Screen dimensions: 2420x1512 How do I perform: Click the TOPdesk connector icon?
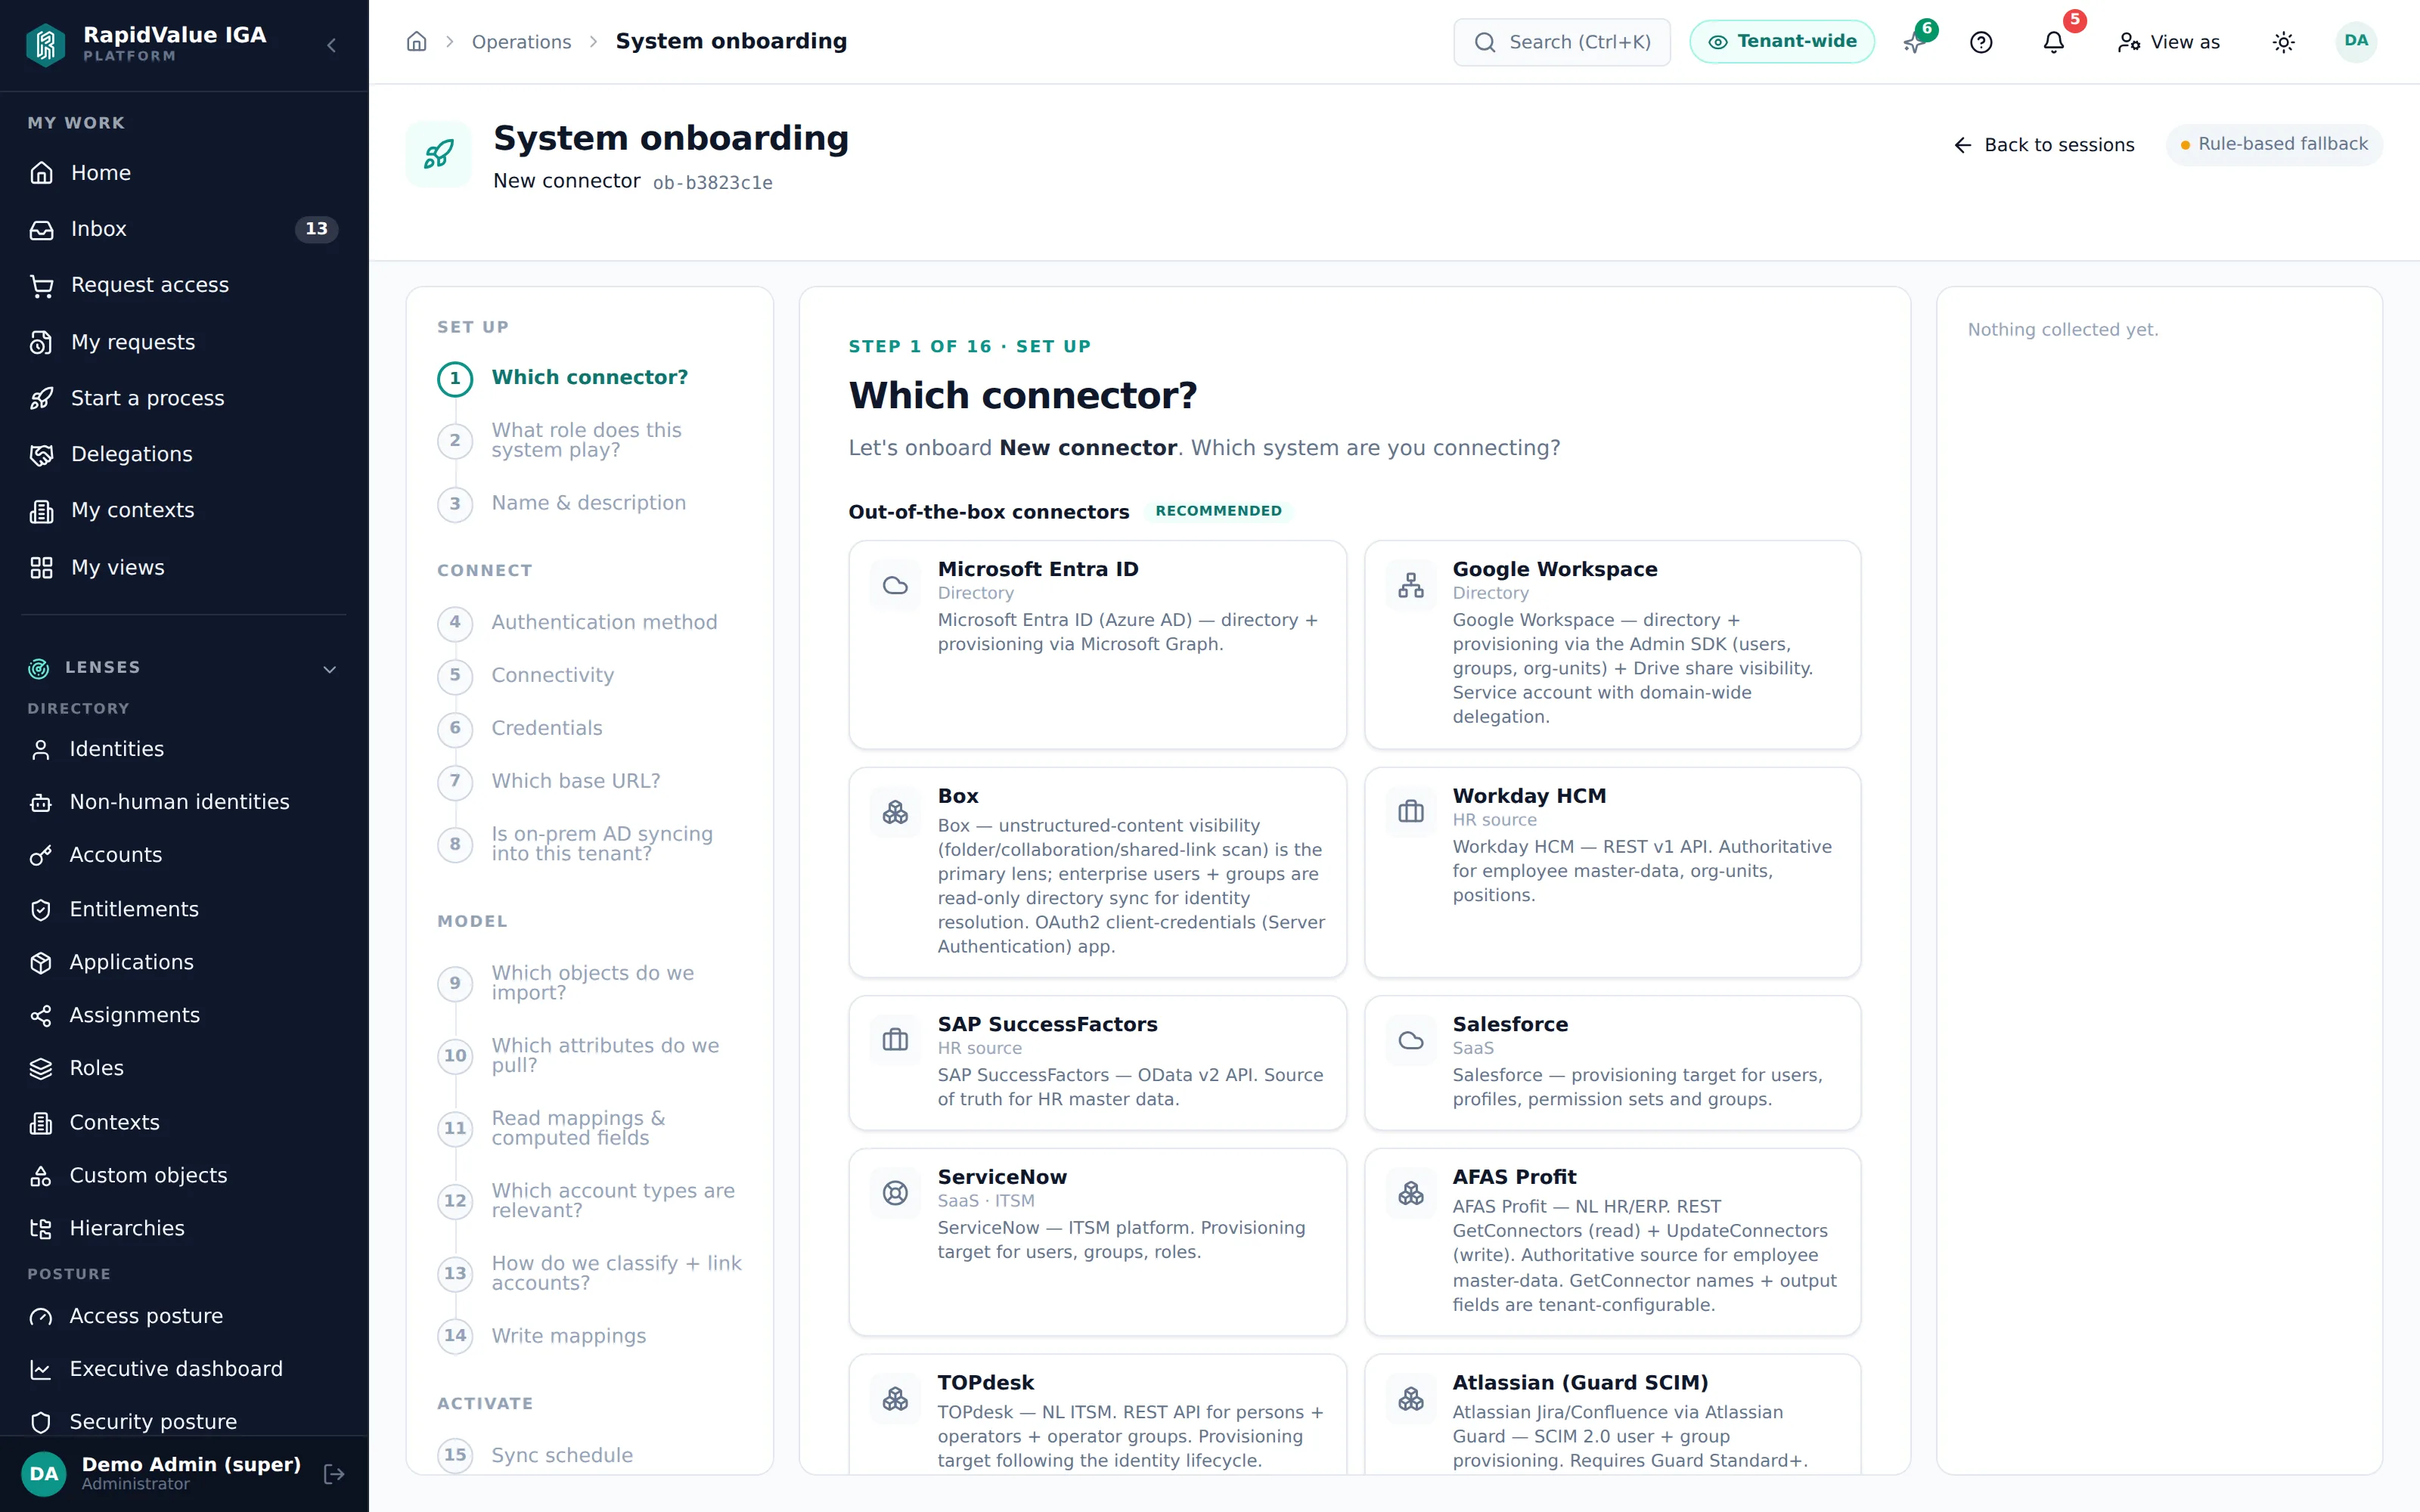tap(895, 1399)
